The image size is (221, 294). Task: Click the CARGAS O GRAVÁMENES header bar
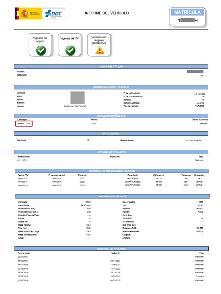[x=111, y=116]
